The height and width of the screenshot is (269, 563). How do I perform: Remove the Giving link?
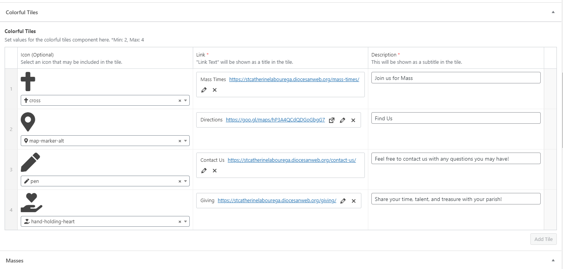tap(354, 201)
